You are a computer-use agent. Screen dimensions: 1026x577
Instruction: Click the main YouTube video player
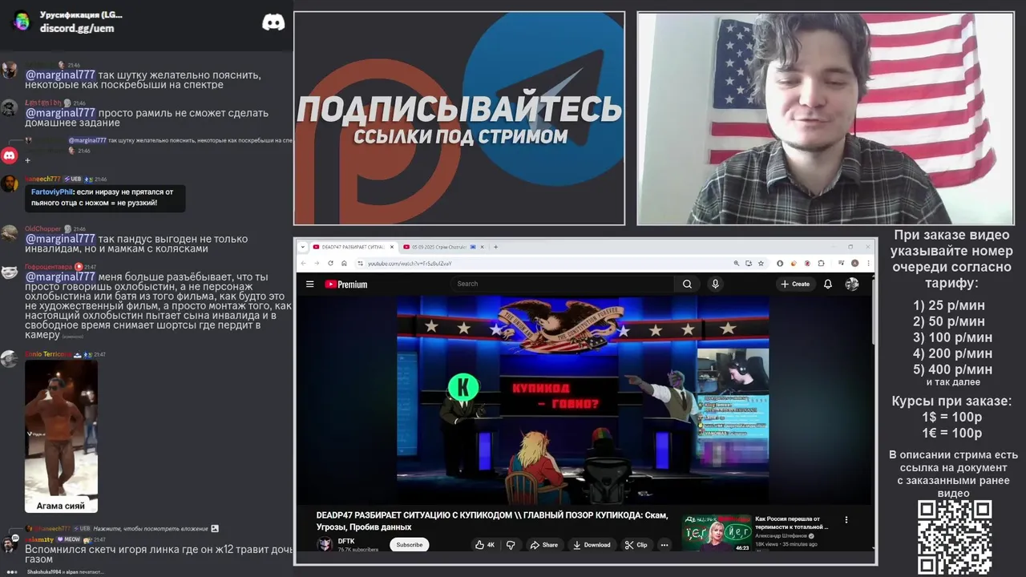583,399
